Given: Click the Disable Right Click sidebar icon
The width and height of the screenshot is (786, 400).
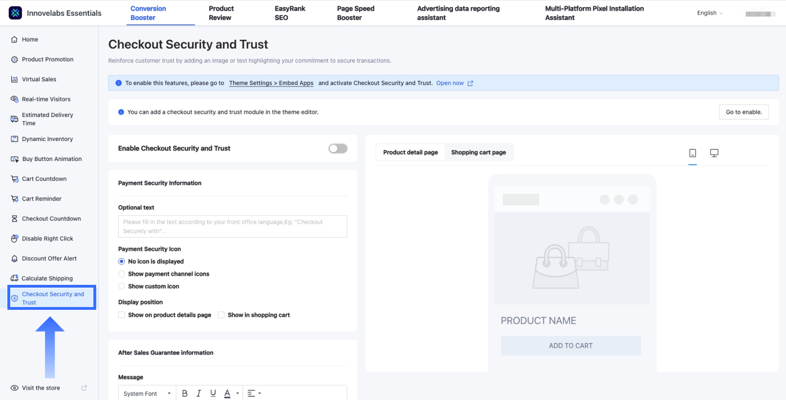Looking at the screenshot, I should coord(14,239).
